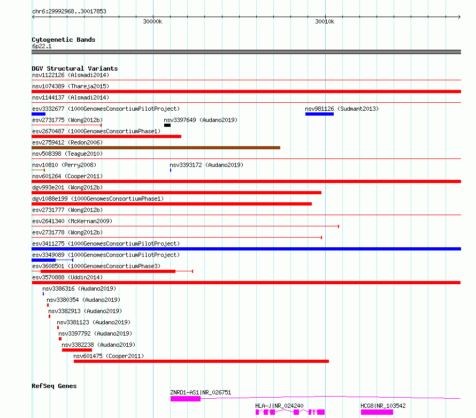Image resolution: width=476 pixels, height=418 pixels.
Task: Open esv3570888 (Uddin2014) label
Action: [x=67, y=277]
